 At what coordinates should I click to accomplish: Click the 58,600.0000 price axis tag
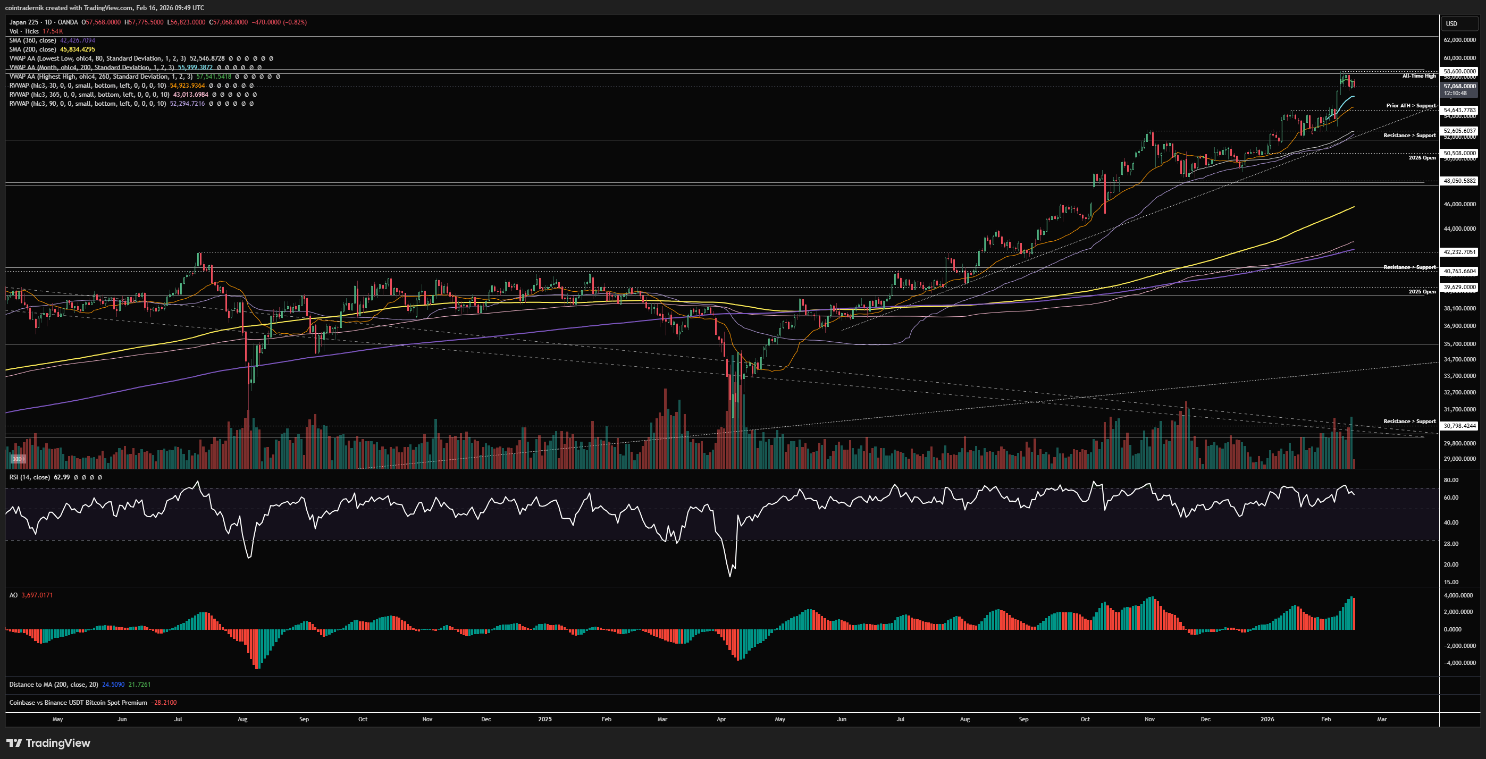[x=1459, y=72]
